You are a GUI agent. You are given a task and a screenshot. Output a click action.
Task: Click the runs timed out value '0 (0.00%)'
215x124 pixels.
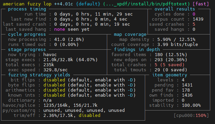click(66, 45)
